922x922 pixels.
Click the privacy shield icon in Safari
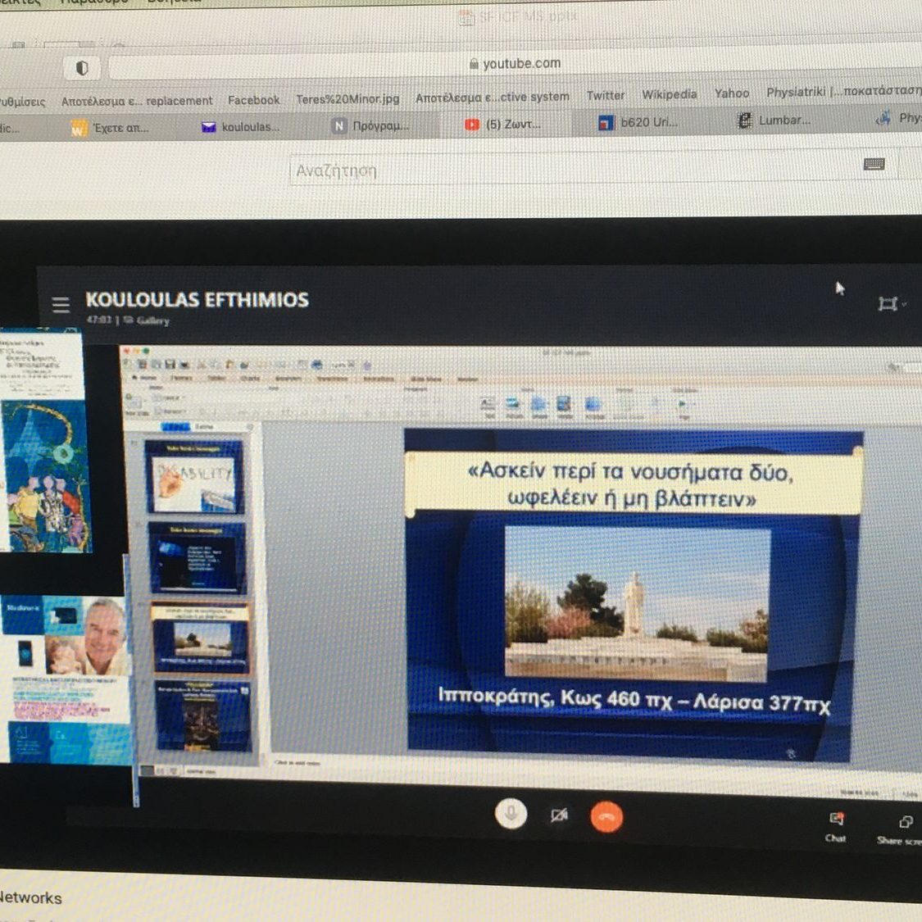click(82, 68)
